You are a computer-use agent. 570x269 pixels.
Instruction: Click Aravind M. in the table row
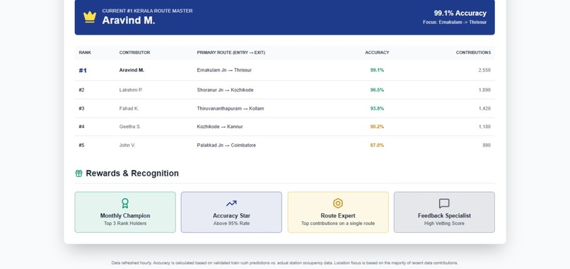pyautogui.click(x=132, y=70)
